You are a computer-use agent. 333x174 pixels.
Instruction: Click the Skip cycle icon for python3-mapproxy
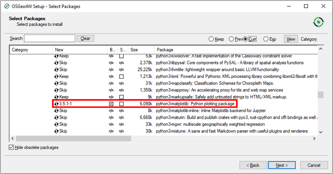coord(57,90)
